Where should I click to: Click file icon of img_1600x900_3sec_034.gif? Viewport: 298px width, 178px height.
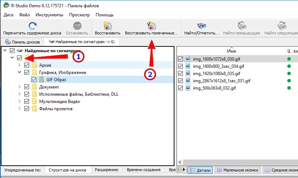(188, 66)
